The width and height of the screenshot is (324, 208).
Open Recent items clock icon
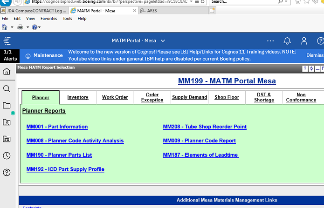(7, 155)
